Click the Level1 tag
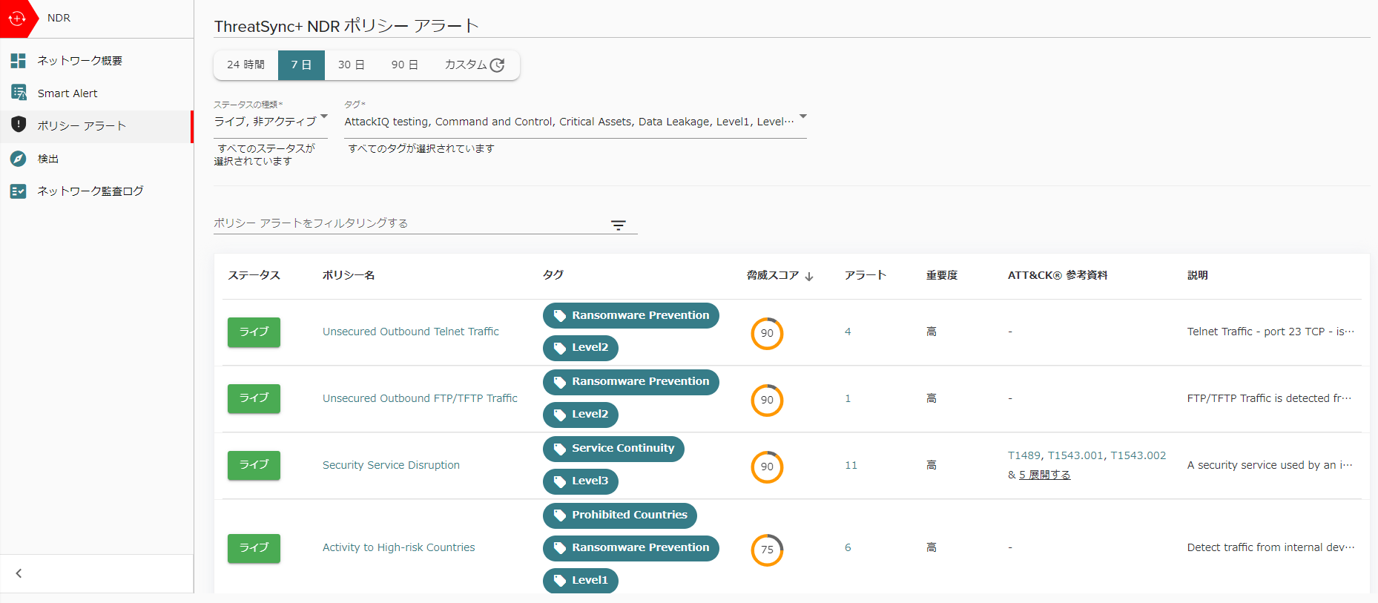Viewport: 1378px width, 603px height. (581, 580)
